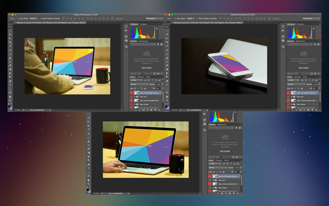Open Photography workspace dropdown in left window
329x206 pixels.
point(155,19)
